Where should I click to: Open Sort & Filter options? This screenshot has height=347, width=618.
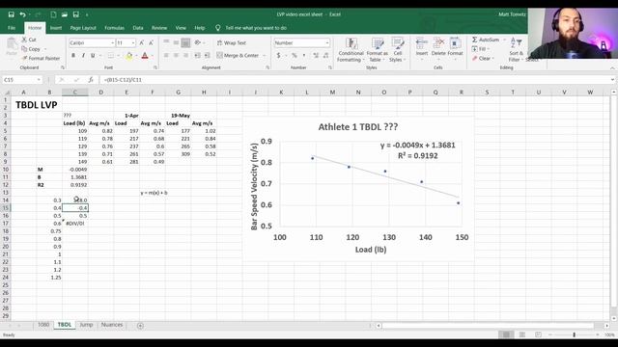coord(516,49)
